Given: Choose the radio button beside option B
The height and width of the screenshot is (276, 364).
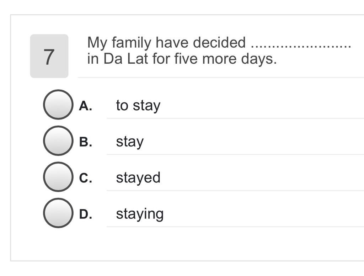Looking at the screenshot, I should tap(58, 141).
